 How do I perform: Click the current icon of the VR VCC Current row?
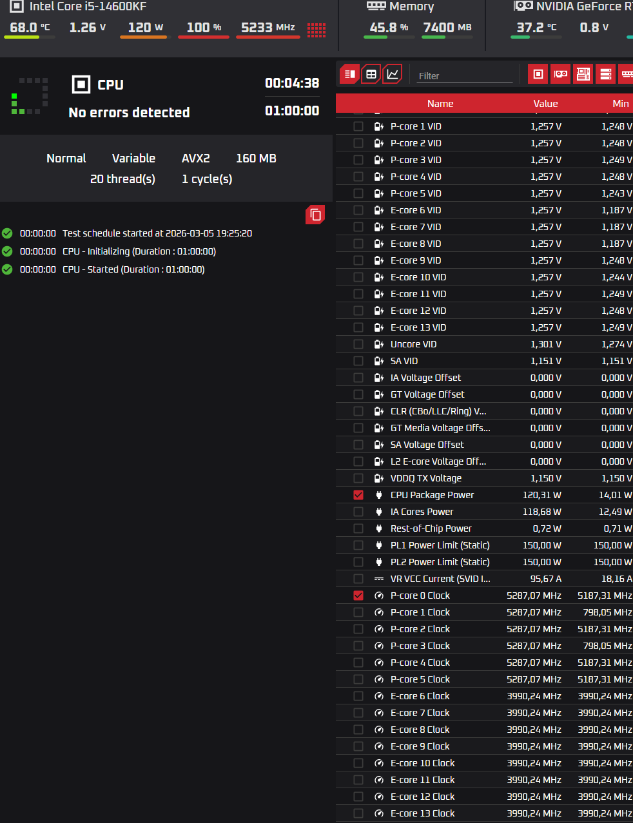tap(379, 579)
